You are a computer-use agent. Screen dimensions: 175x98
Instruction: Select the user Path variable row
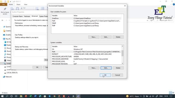pos(86,21)
